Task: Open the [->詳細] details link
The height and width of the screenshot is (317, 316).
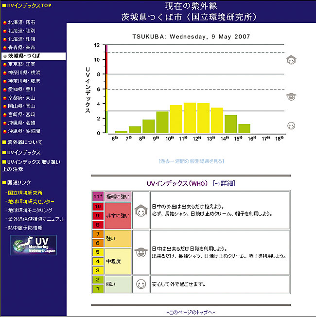Action: [224, 183]
